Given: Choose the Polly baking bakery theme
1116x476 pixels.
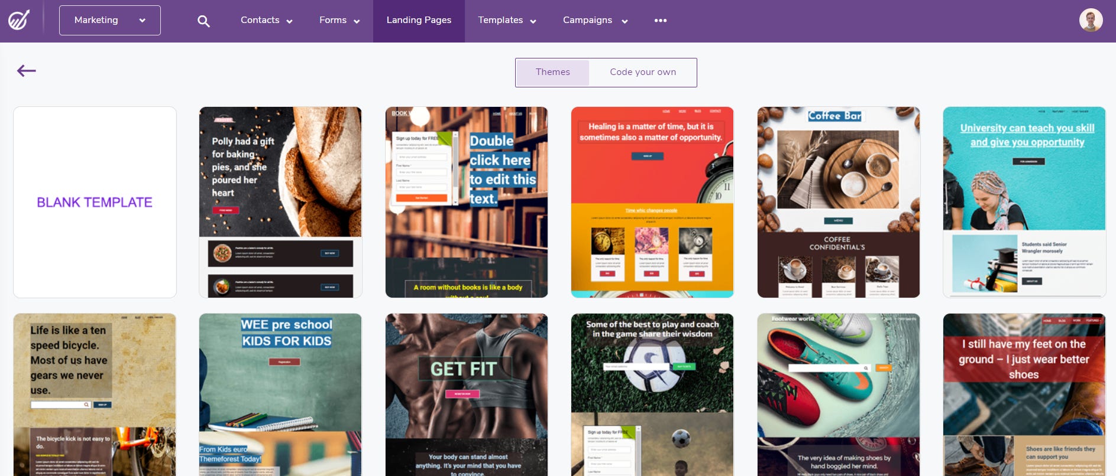Looking at the screenshot, I should coord(280,202).
